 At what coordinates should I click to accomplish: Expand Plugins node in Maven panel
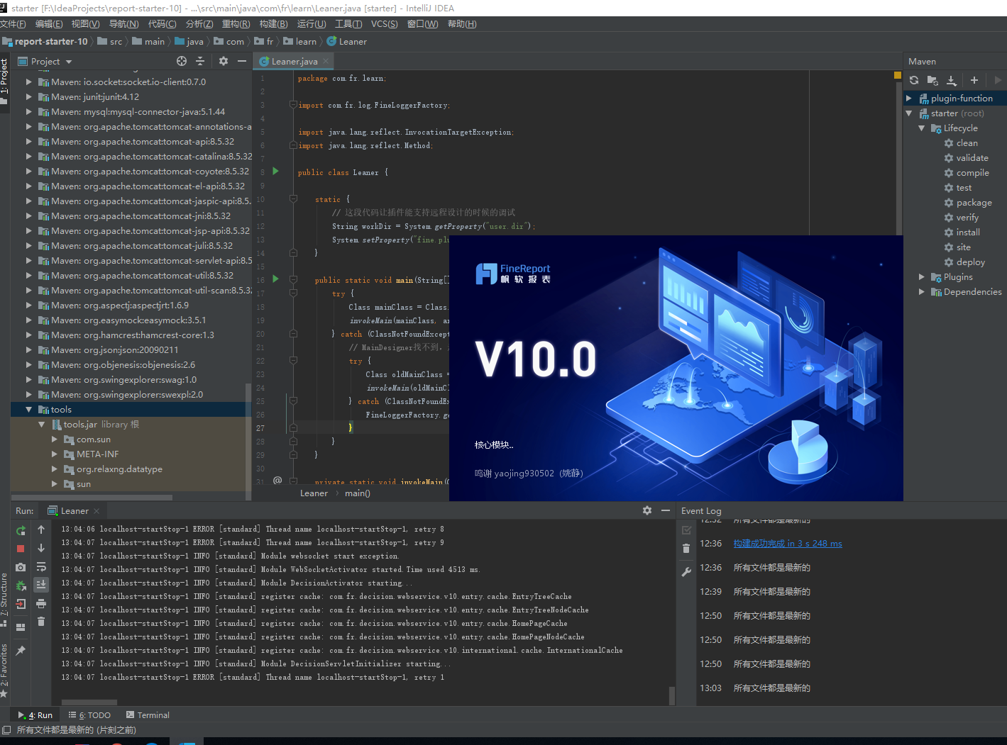pyautogui.click(x=922, y=277)
